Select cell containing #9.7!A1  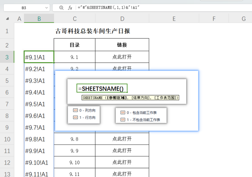point(39,127)
